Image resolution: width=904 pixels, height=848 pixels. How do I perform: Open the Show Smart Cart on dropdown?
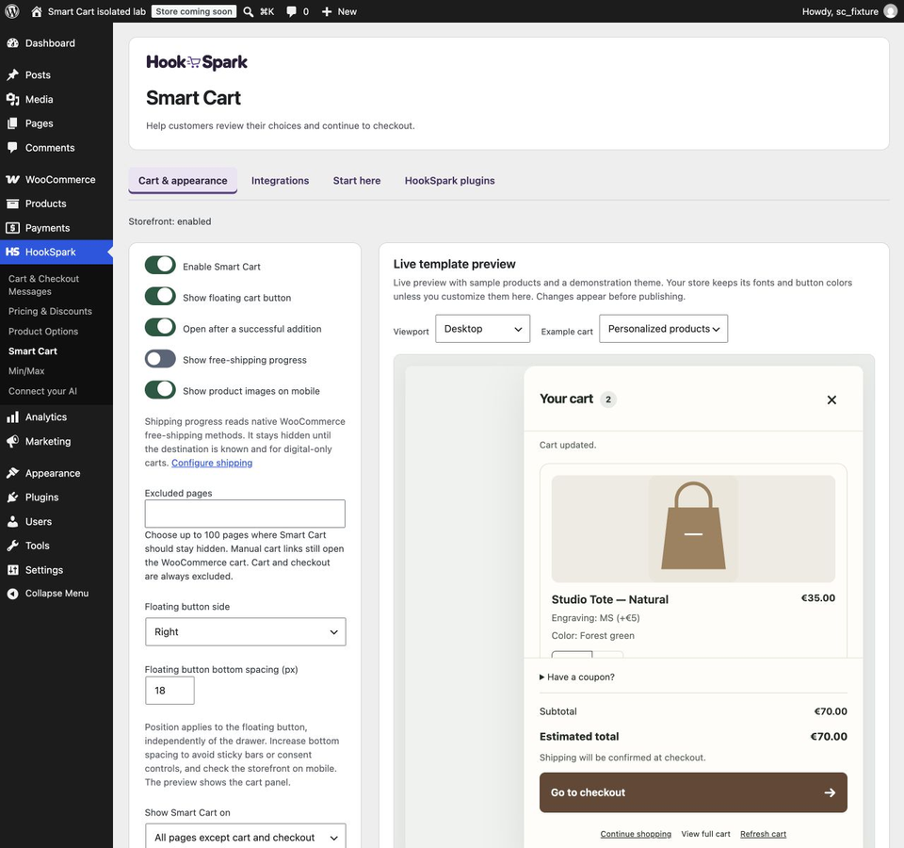[x=246, y=837]
